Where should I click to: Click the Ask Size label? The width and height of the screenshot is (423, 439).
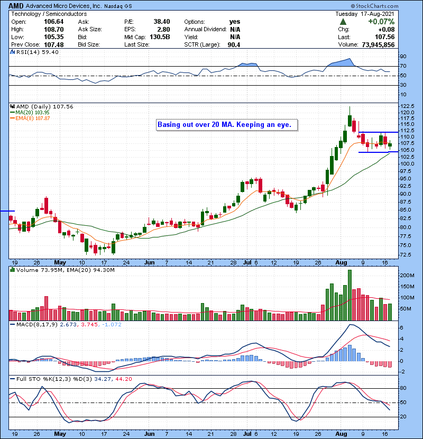coord(90,30)
